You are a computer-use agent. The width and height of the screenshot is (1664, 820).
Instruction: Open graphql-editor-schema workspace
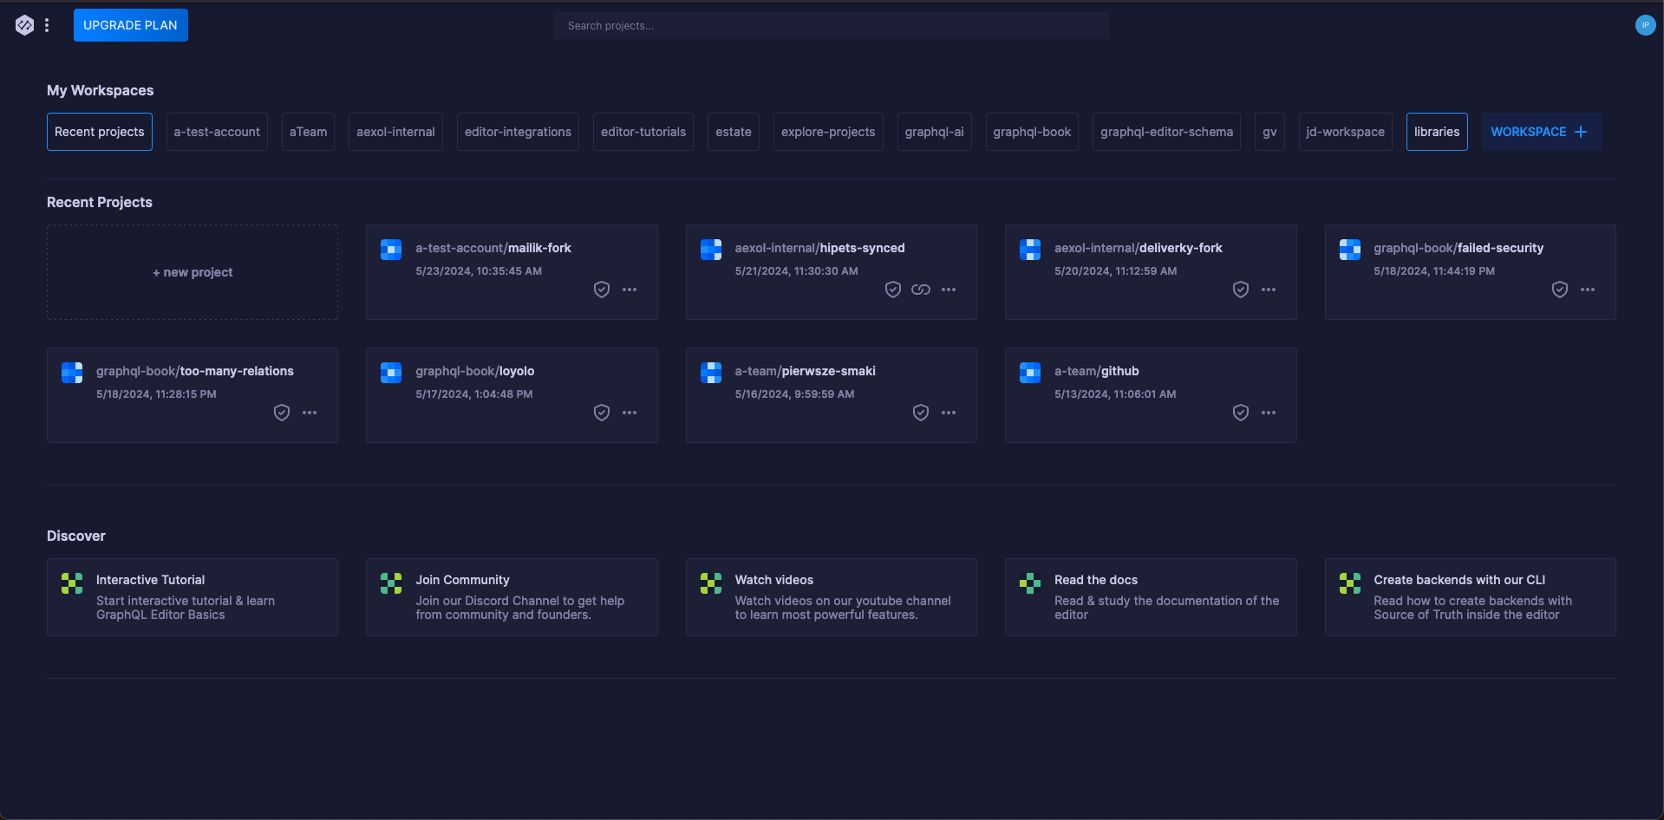pyautogui.click(x=1166, y=132)
